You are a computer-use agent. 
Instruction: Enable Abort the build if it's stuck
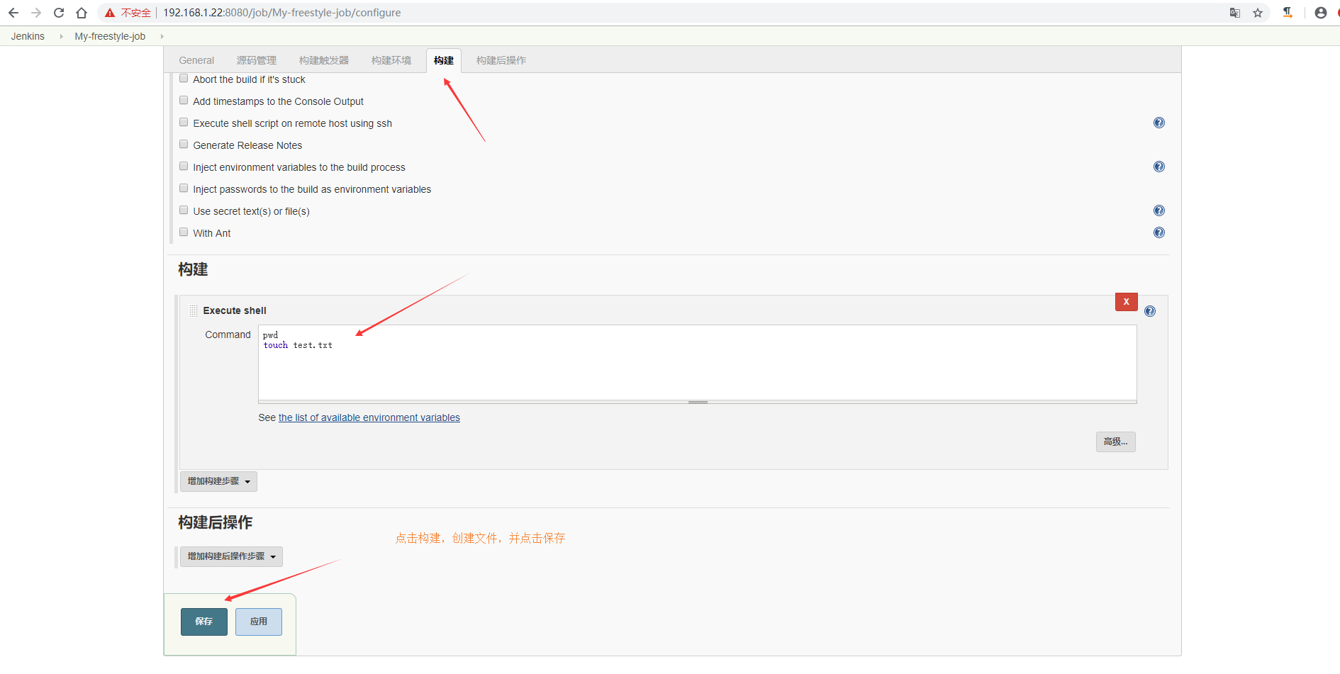coord(184,79)
